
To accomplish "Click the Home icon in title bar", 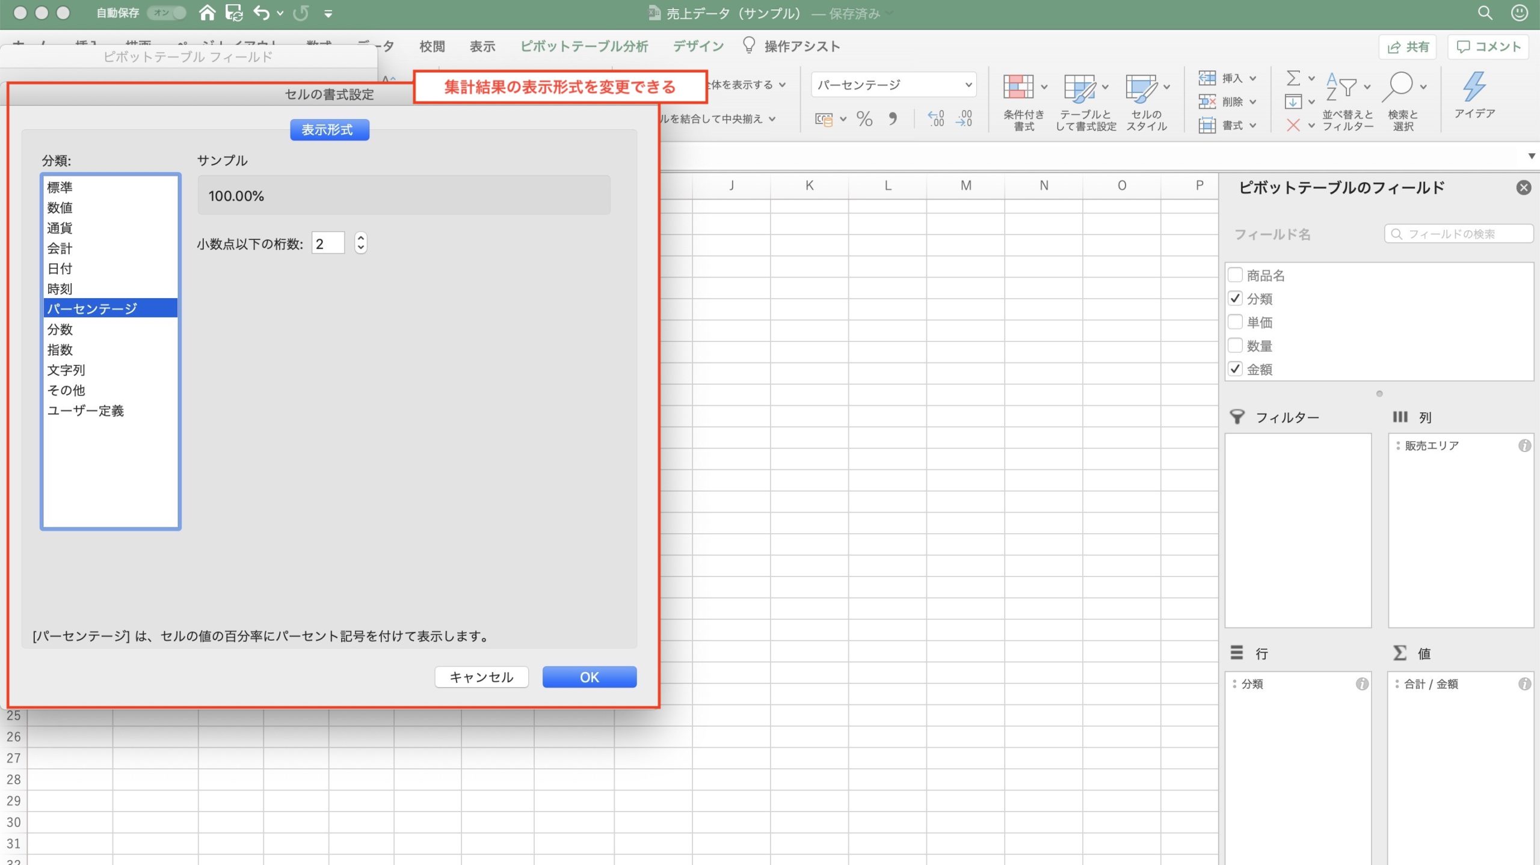I will (x=207, y=13).
